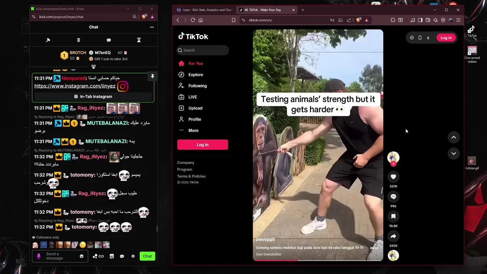Expand Terms & Policies footer section
Viewport: 487px width, 274px height.
[x=191, y=176]
